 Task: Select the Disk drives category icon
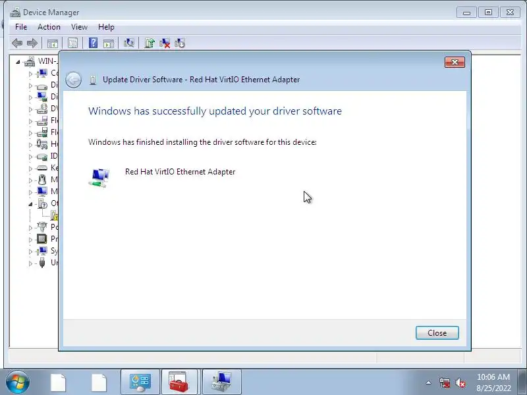[x=42, y=86]
